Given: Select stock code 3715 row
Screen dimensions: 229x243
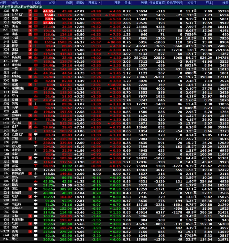Looking at the screenshot, I should (x=114, y=88).
